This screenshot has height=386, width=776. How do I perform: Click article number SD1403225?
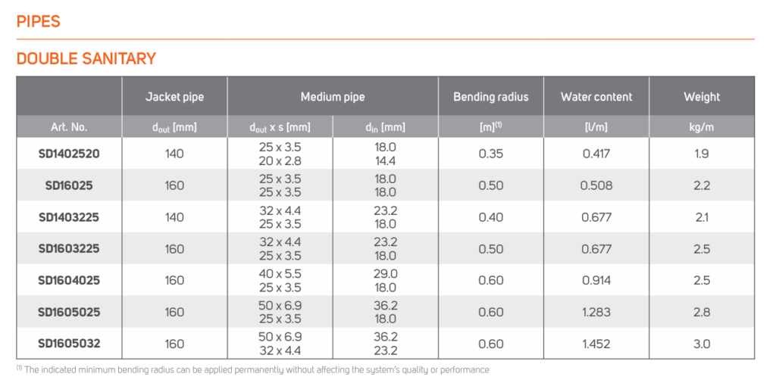click(x=69, y=217)
